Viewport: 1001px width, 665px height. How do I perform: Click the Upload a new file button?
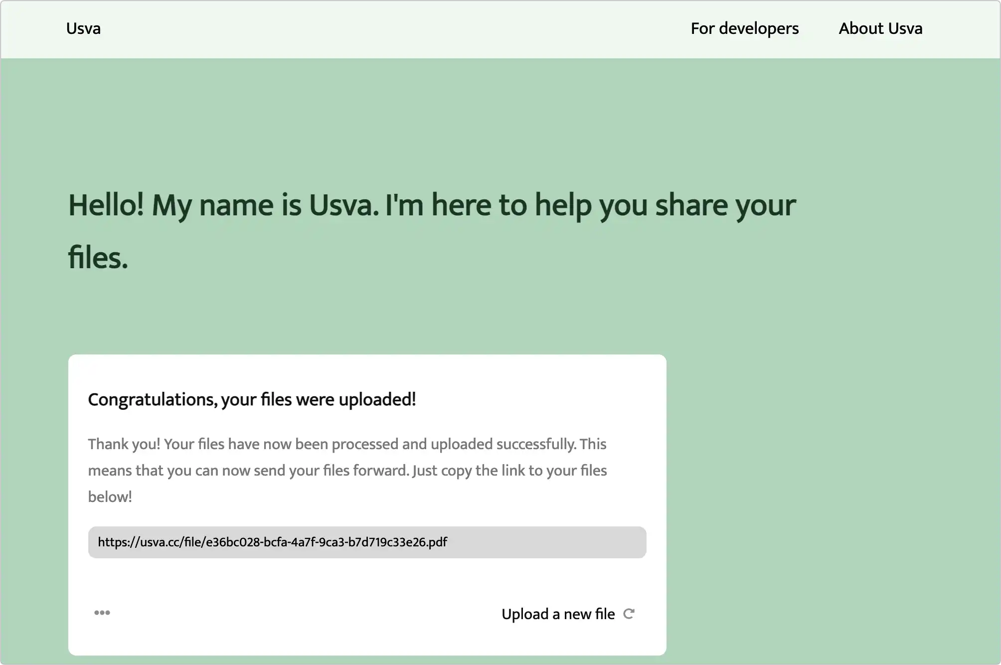[x=568, y=614]
